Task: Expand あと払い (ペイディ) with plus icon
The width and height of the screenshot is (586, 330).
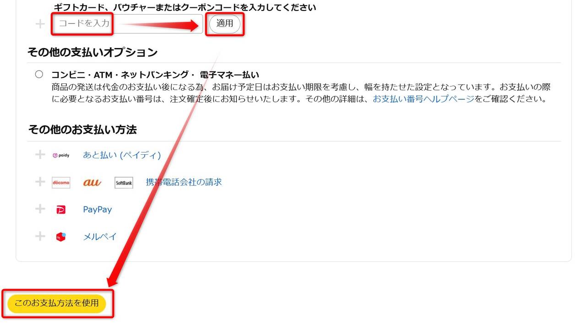Action: click(40, 155)
